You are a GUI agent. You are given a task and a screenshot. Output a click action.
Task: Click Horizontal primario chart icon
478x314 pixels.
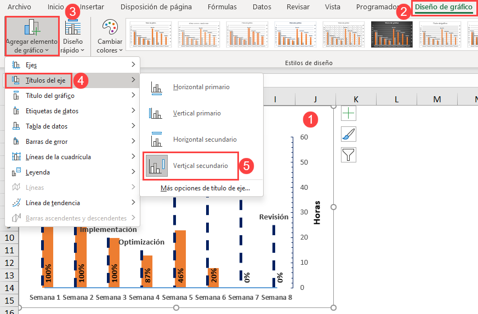156,88
